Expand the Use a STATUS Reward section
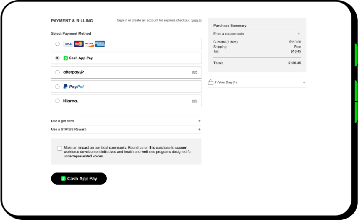This screenshot has height=220, width=358. (x=199, y=129)
